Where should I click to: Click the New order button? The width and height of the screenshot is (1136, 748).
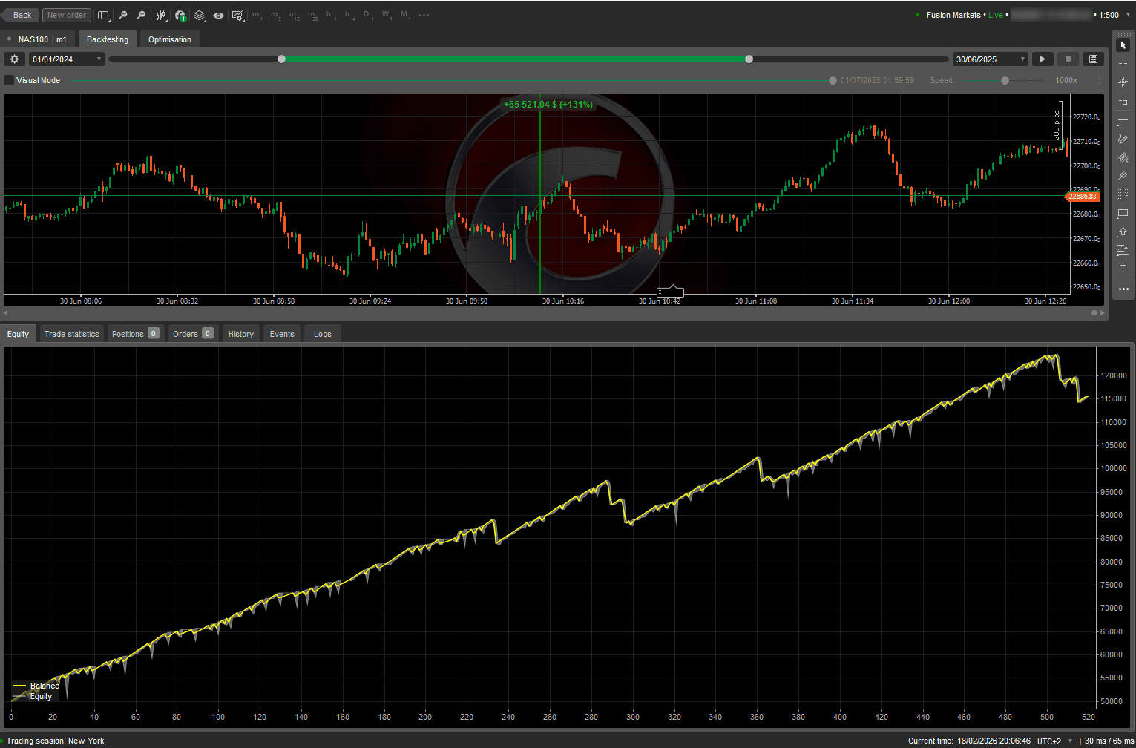(66, 15)
